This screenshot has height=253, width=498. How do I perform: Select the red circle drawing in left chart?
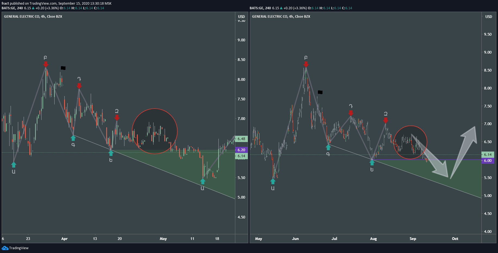pyautogui.click(x=155, y=131)
